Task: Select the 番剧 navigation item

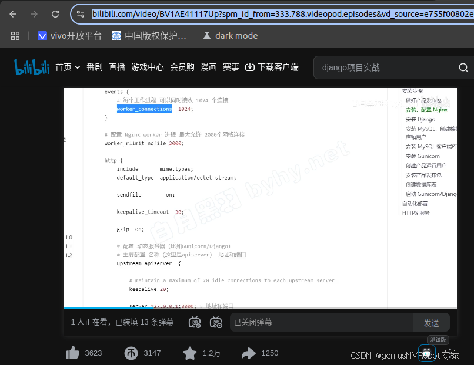Action: pos(95,67)
